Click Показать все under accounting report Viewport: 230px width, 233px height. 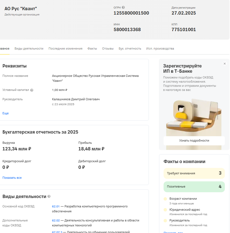[x=12, y=178]
